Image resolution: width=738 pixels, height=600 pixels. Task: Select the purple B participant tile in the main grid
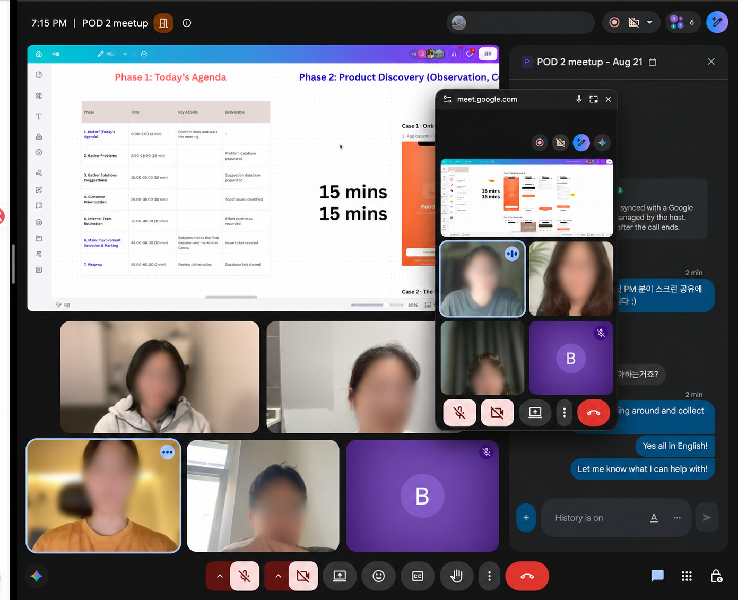(x=422, y=495)
